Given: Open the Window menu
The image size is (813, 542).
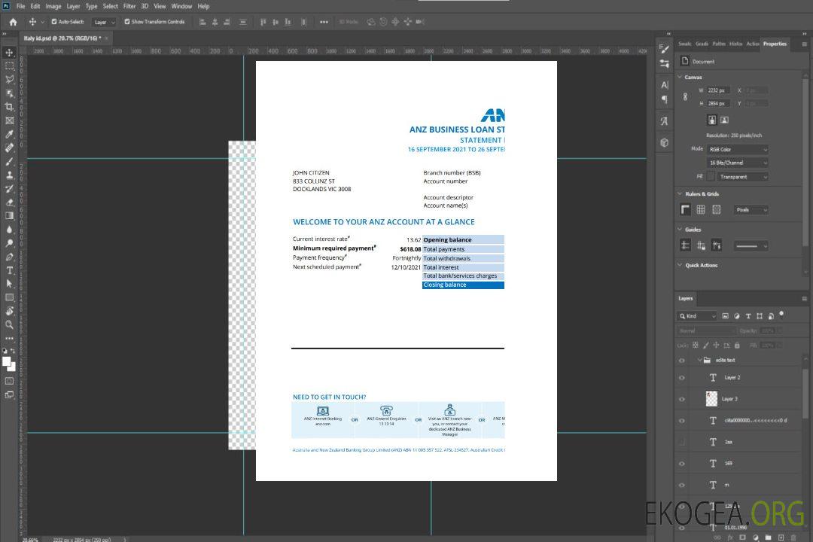Looking at the screenshot, I should point(181,6).
